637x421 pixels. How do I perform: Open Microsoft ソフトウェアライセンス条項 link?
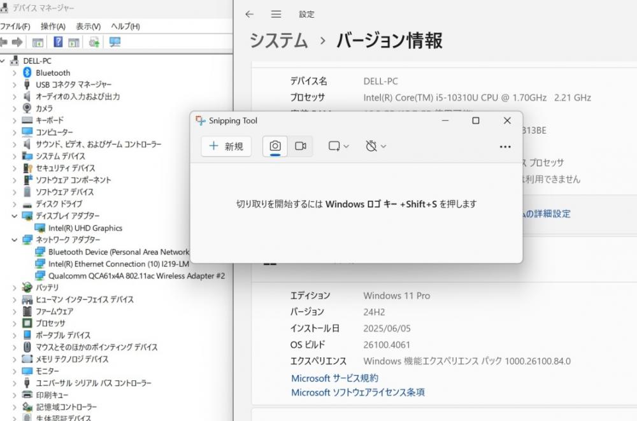(x=358, y=392)
